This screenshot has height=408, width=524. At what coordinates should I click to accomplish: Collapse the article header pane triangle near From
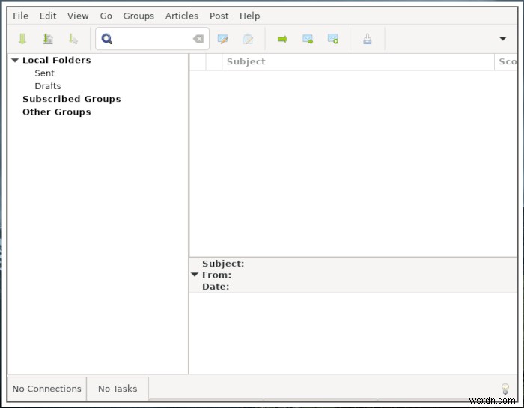(x=195, y=275)
